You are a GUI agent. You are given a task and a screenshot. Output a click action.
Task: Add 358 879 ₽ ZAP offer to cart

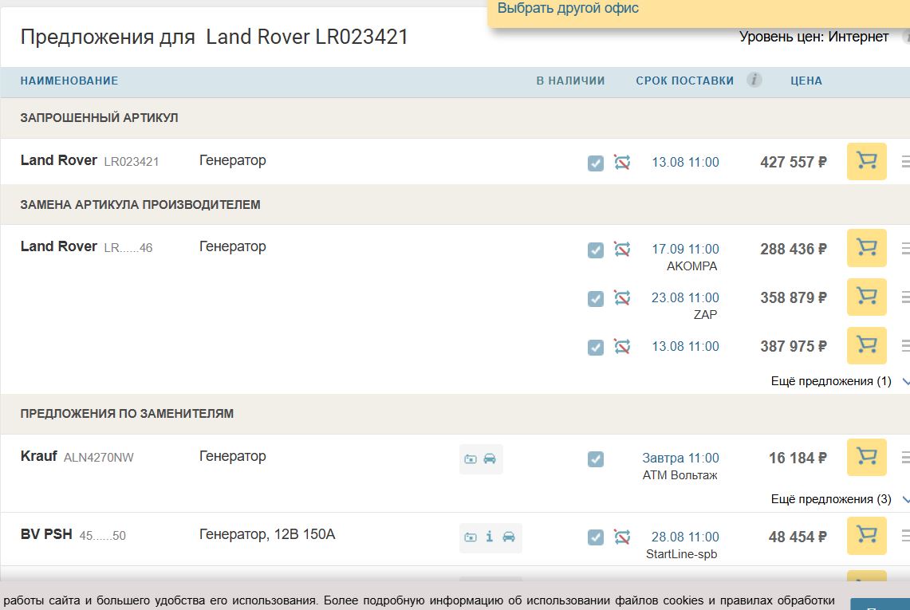coord(866,297)
